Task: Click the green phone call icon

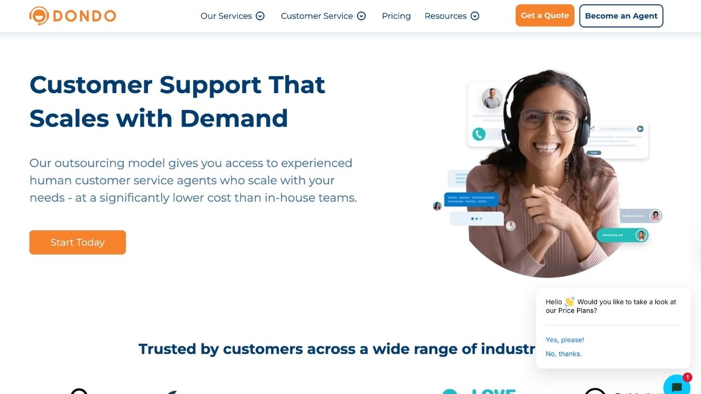Action: [479, 134]
